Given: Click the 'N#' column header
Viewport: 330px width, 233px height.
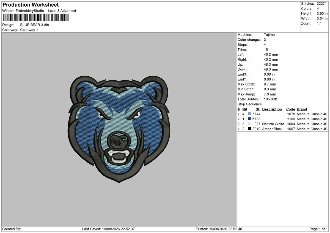Looking at the screenshot, I should click(x=244, y=109).
